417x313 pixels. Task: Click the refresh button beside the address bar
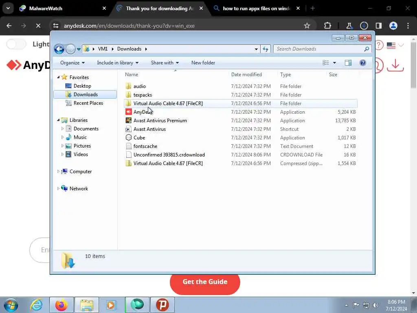click(266, 49)
